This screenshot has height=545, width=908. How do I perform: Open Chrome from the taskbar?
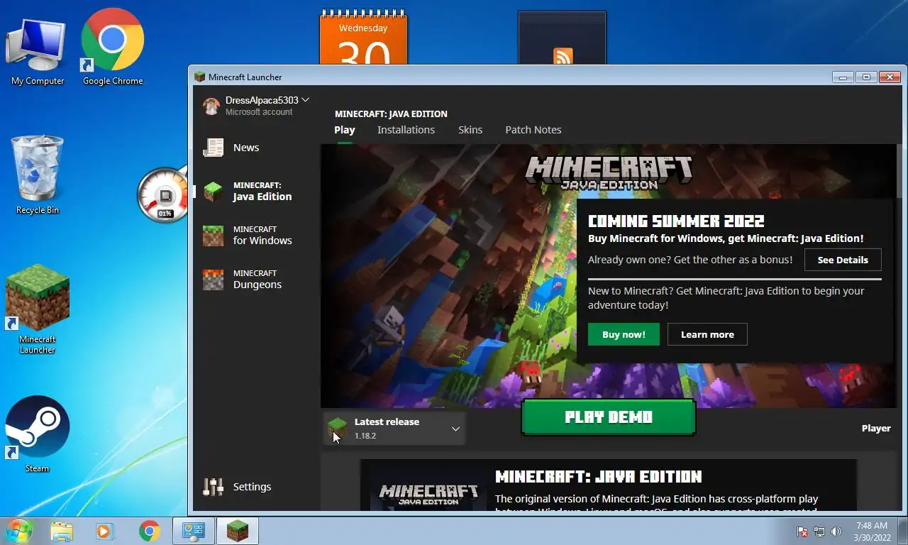pos(149,531)
